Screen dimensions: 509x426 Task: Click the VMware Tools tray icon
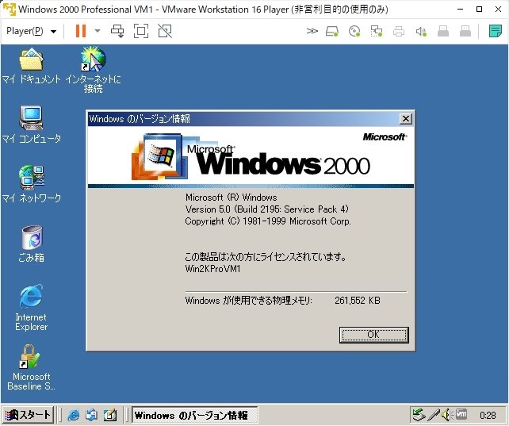461,414
